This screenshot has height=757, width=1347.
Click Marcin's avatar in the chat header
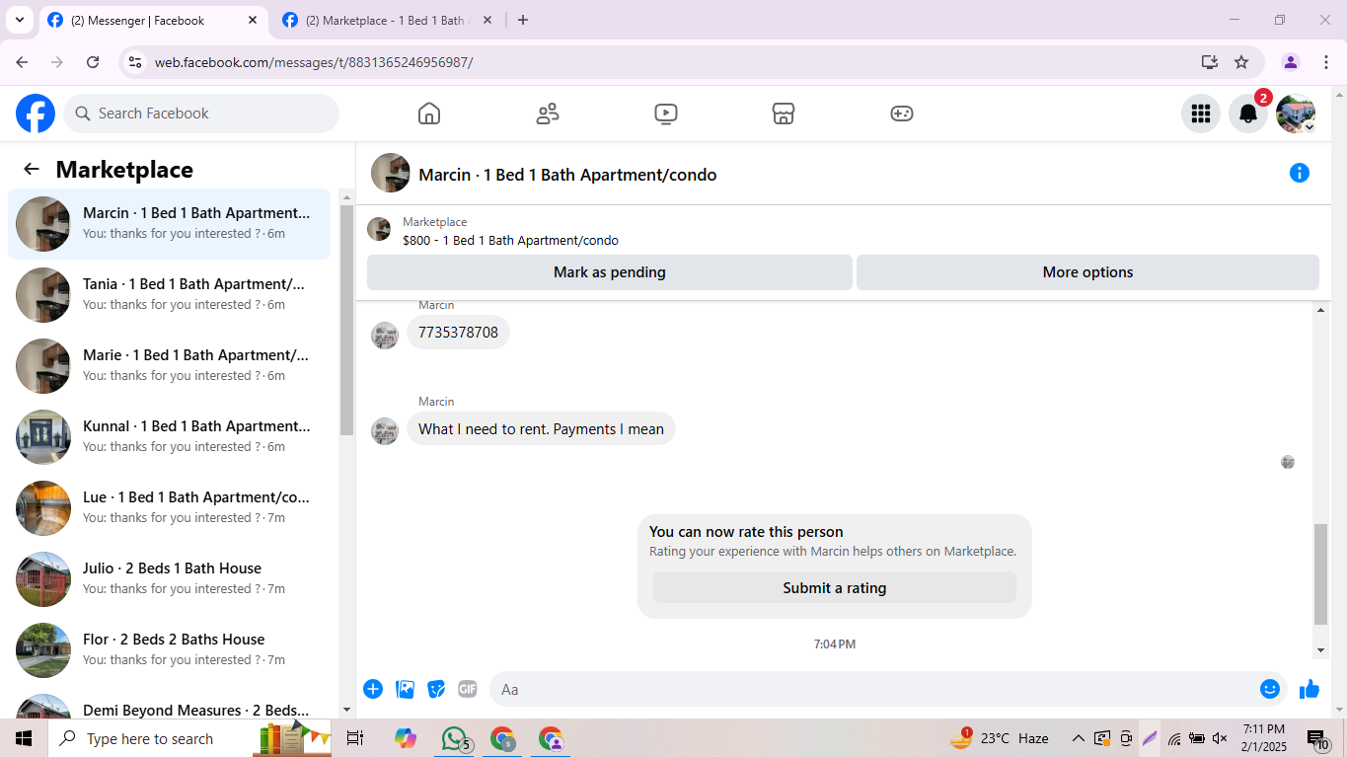coord(391,173)
